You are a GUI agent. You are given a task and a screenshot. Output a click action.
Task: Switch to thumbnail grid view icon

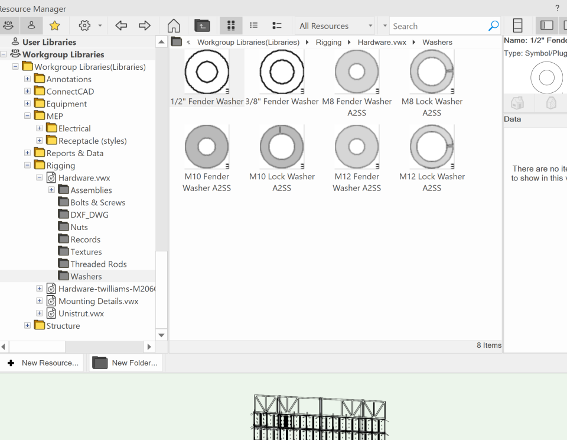click(230, 25)
